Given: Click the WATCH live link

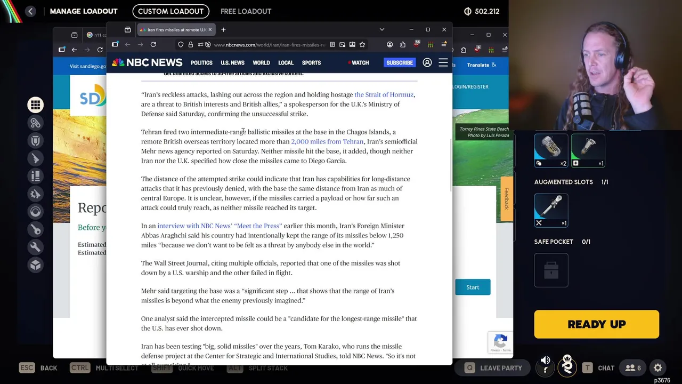Looking at the screenshot, I should click(358, 63).
